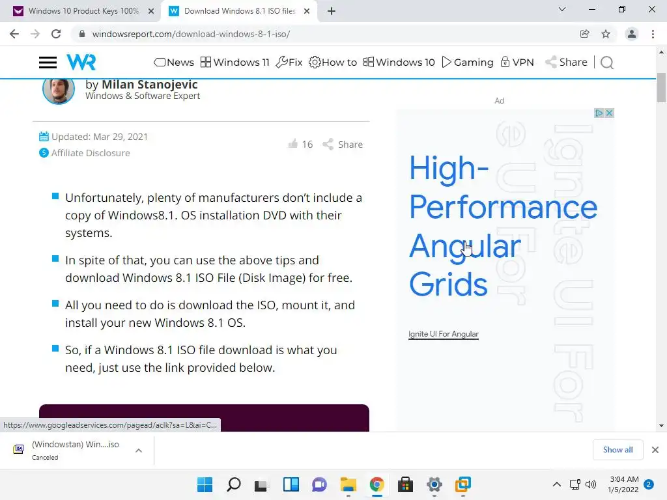Click the Ignite UI For Angular link
The height and width of the screenshot is (500, 667).
click(x=443, y=334)
